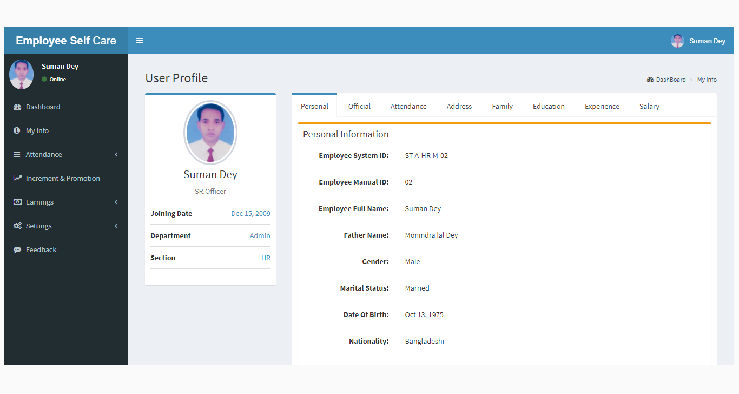Open Earnings menu item label
The image size is (739, 394).
(39, 202)
